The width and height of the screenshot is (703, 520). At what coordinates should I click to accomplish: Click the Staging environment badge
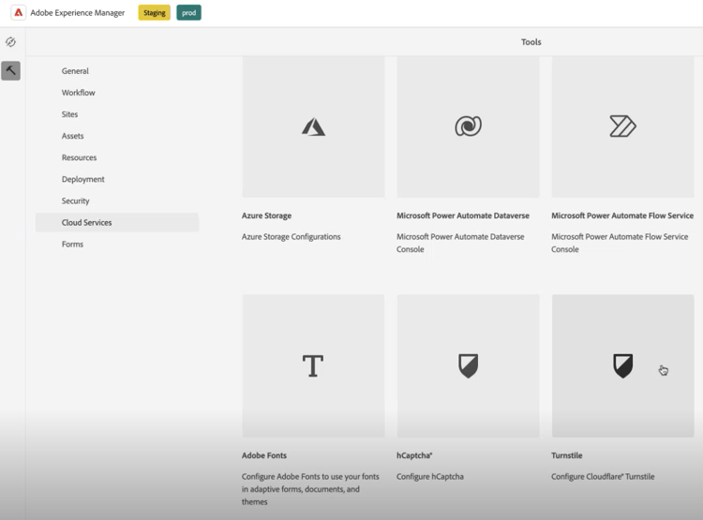tap(155, 12)
